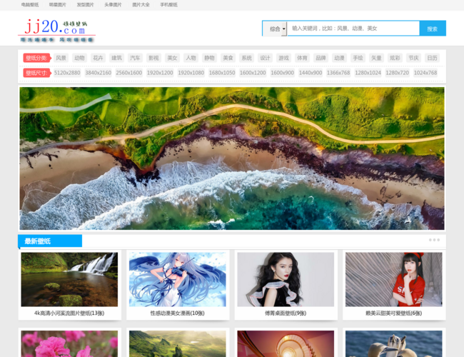Select the 人物 wallpaper category
Viewport: 464px width, 357px height.
(191, 58)
